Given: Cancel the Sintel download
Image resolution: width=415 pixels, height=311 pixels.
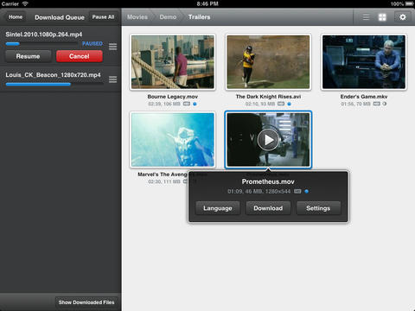Looking at the screenshot, I should coord(80,56).
